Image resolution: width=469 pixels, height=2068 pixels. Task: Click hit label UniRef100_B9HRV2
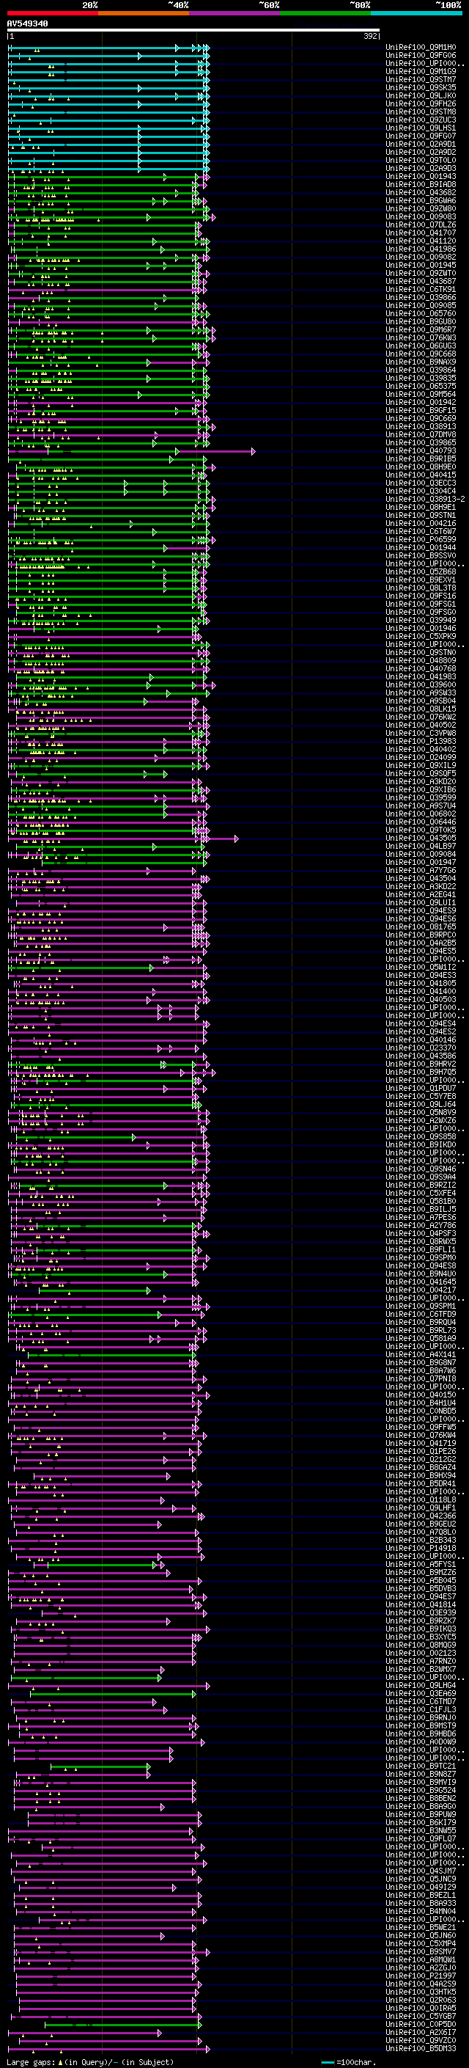pos(421,1064)
